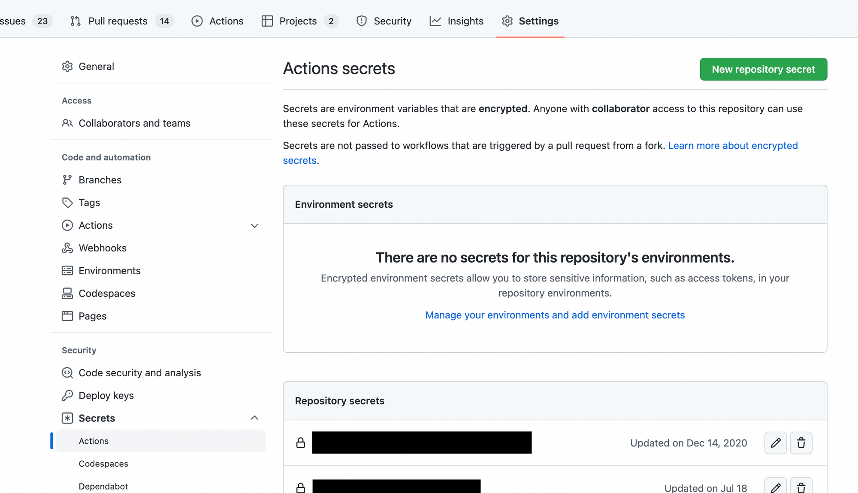
Task: Click New repository secret button
Action: (x=763, y=69)
